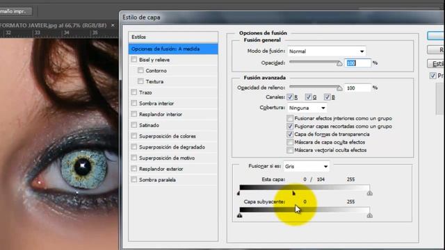Enable the Superposición de degradado checkbox
The width and height of the screenshot is (445, 250).
[134, 147]
